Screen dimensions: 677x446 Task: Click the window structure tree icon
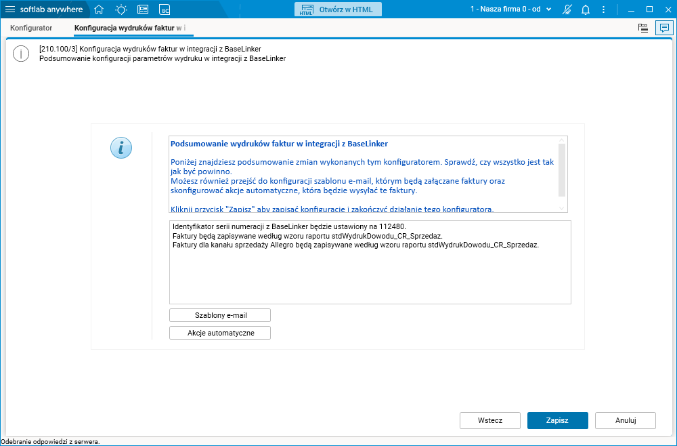642,28
